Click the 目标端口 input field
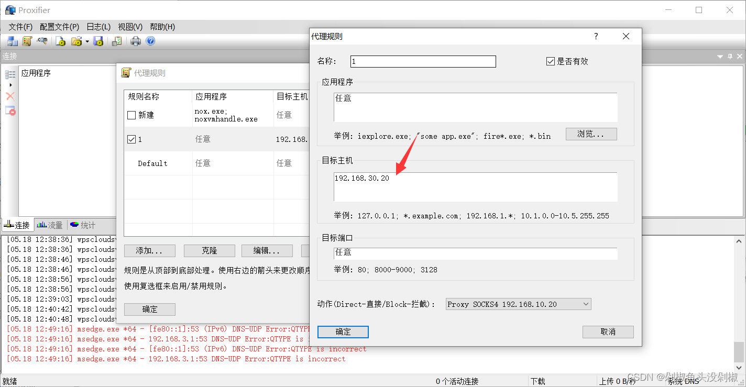The width and height of the screenshot is (746, 387). tap(475, 253)
